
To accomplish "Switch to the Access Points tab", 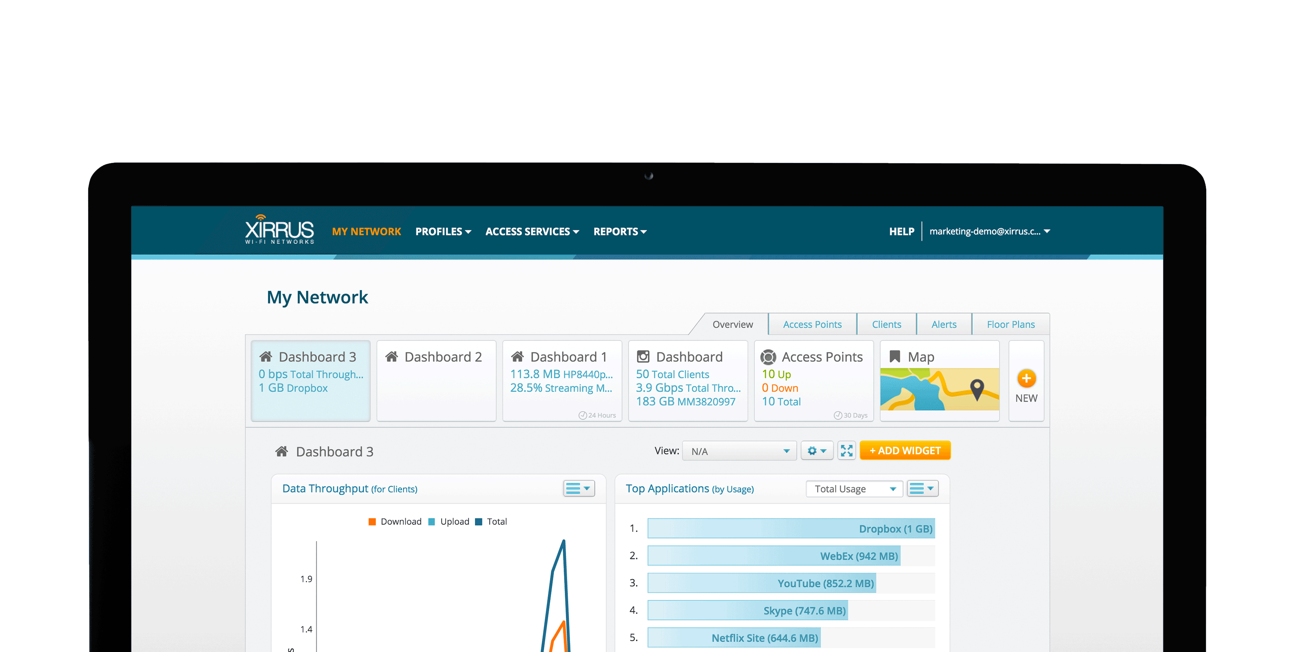I will pos(812,324).
